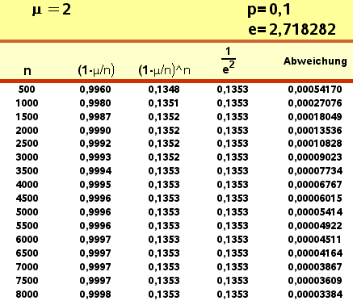Click cell 0,9987 in row 1500
353x301 pixels.
pyautogui.click(x=95, y=117)
